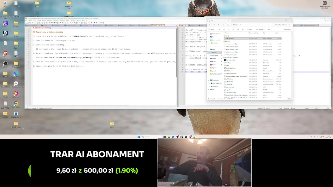Select tokens_config.js file row
Image resolution: width=333 pixels, height=187 pixels.
pos(252,87)
